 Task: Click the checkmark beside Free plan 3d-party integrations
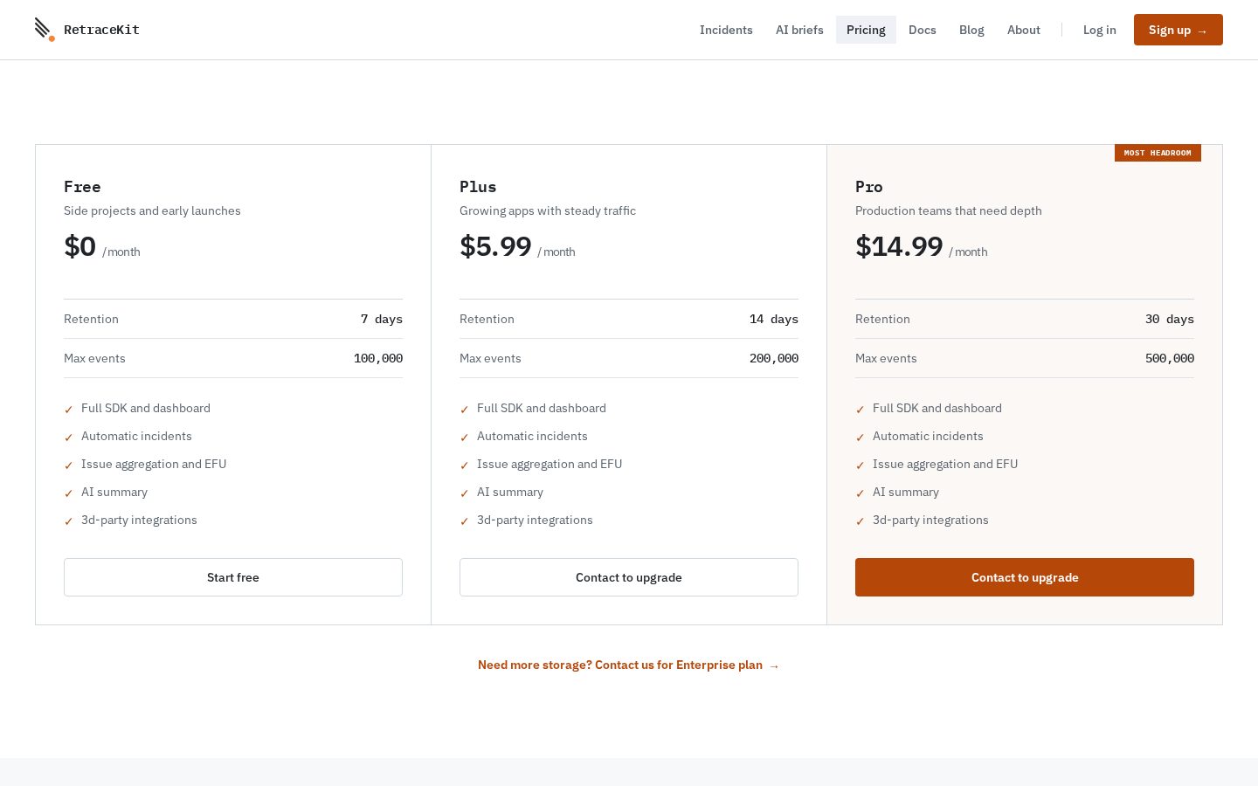pos(69,521)
